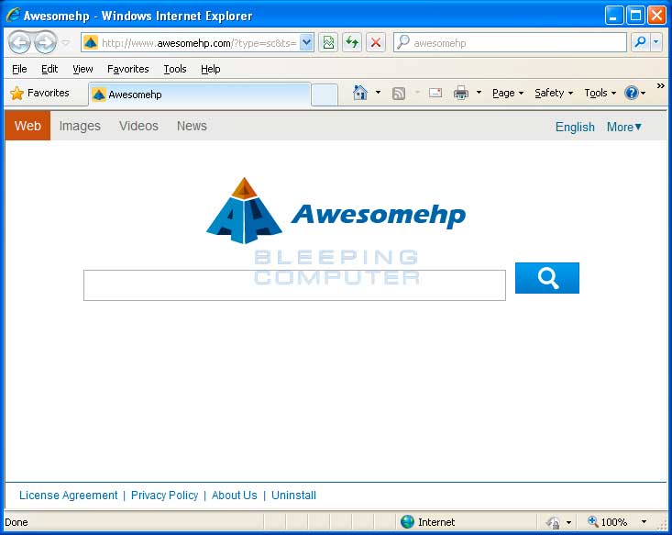
Task: Click the blue magnifier search button
Action: (546, 278)
